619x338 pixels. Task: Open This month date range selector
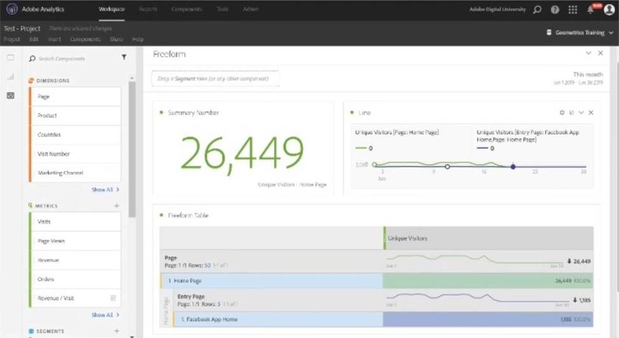tap(579, 78)
